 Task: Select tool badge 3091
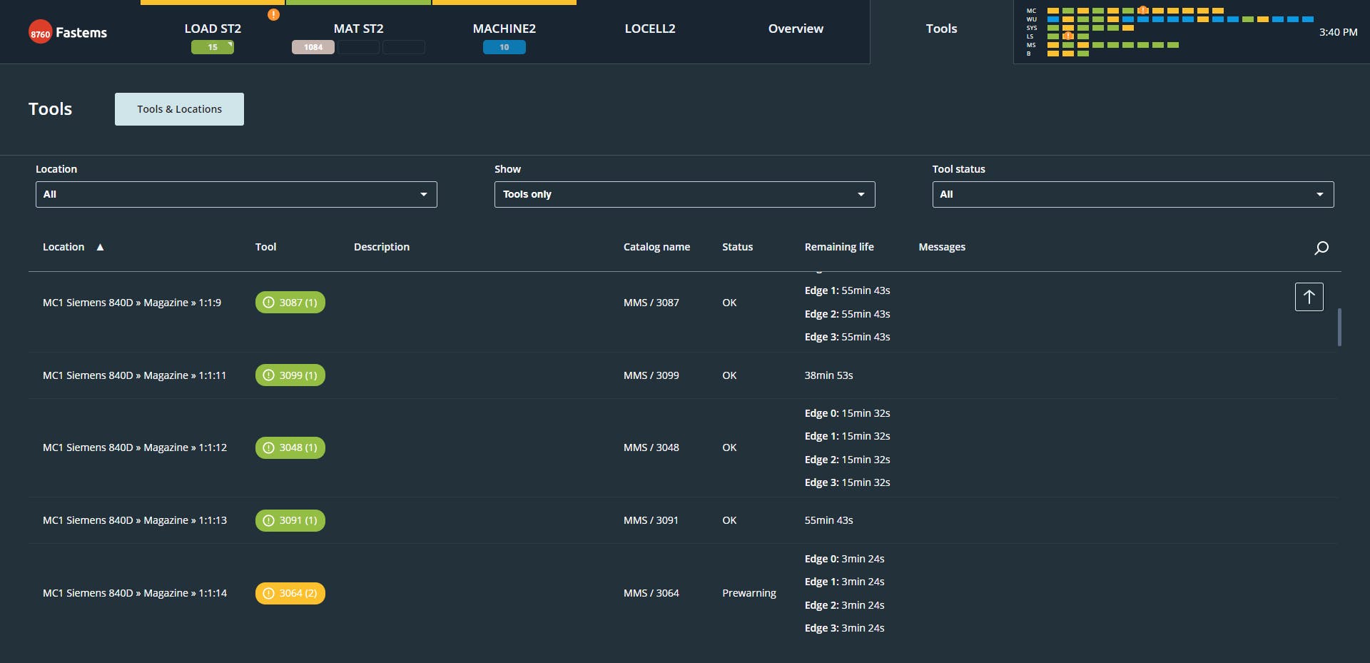290,520
